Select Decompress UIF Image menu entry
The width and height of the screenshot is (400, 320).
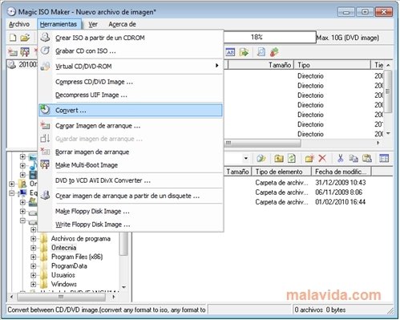131,95
